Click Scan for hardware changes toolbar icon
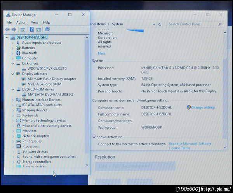 point(47,29)
